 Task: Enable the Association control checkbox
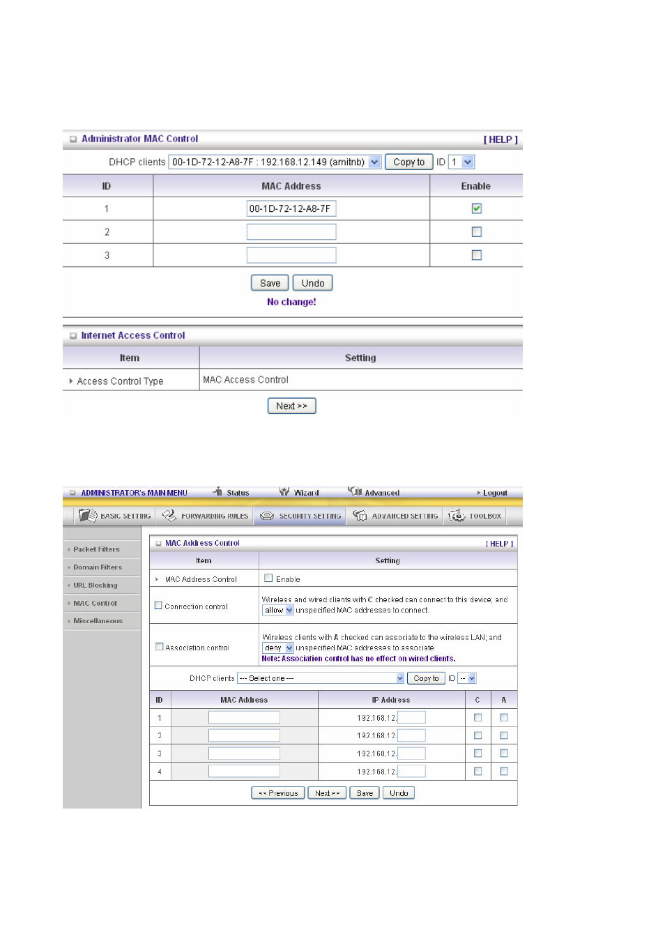coord(159,646)
